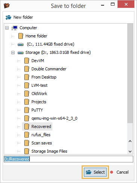This screenshot has height=183, width=137.
Task: Click the New folder icon
Action: tap(8, 17)
